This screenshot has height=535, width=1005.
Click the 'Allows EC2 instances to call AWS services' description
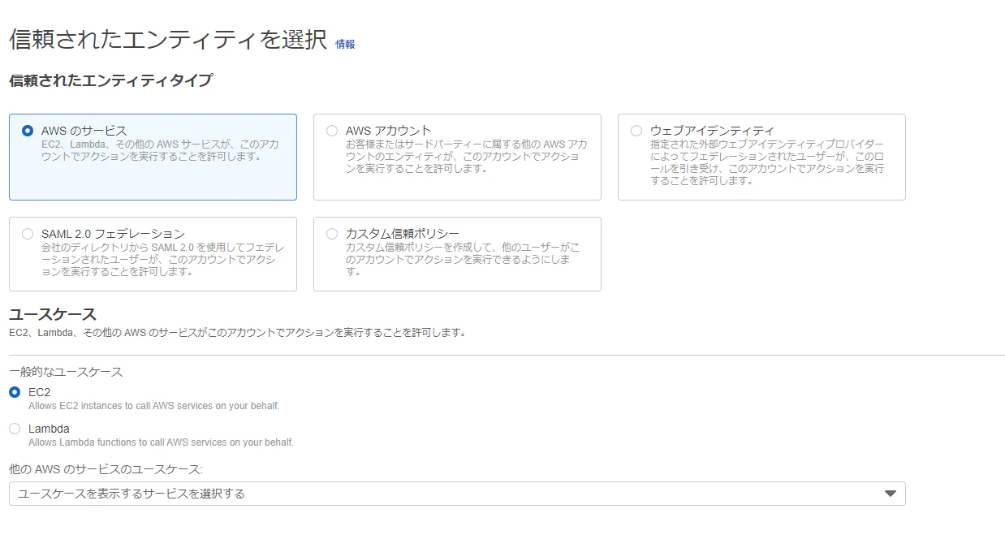(154, 406)
